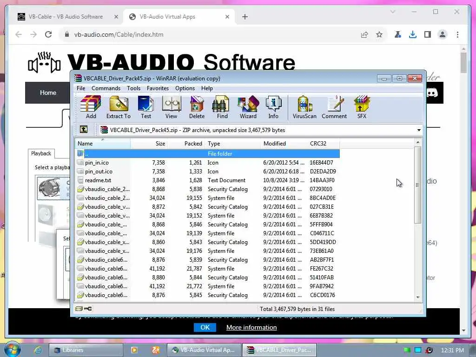Select the row with CRC32 8BC4AD0E
Image resolution: width=476 pixels, height=357 pixels.
207,198
